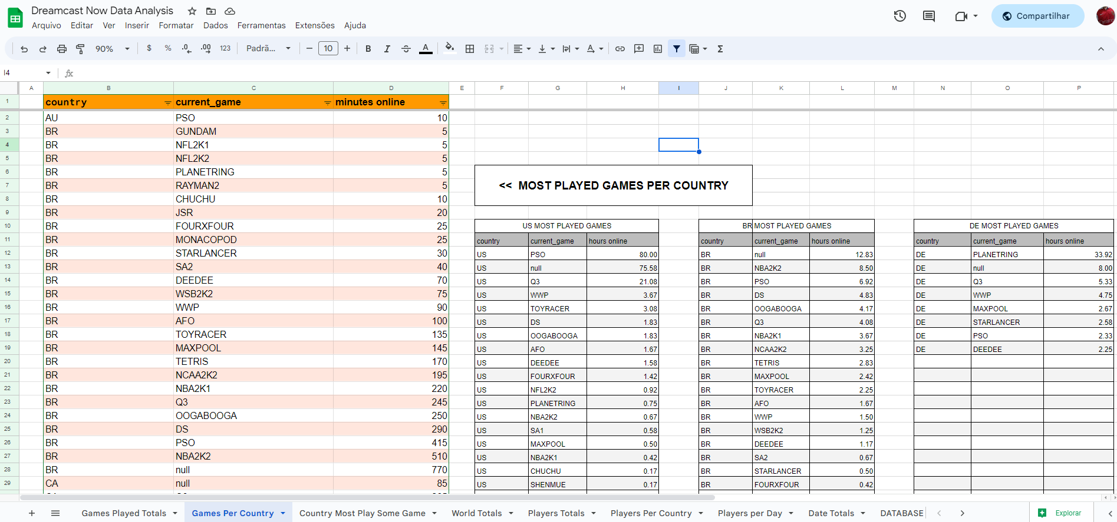Move document to folder
The height and width of the screenshot is (522, 1117).
coord(211,11)
